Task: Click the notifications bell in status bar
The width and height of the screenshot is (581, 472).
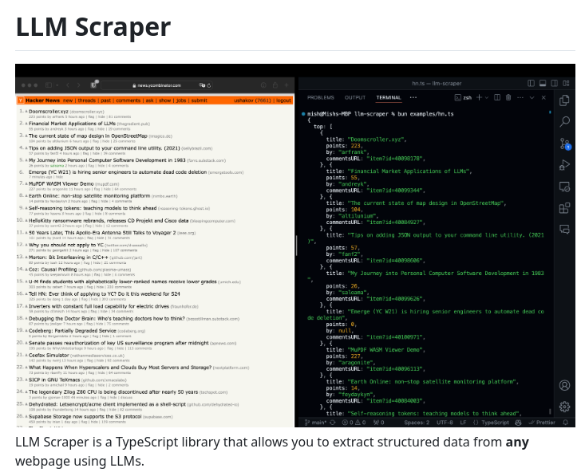Action: click(567, 422)
